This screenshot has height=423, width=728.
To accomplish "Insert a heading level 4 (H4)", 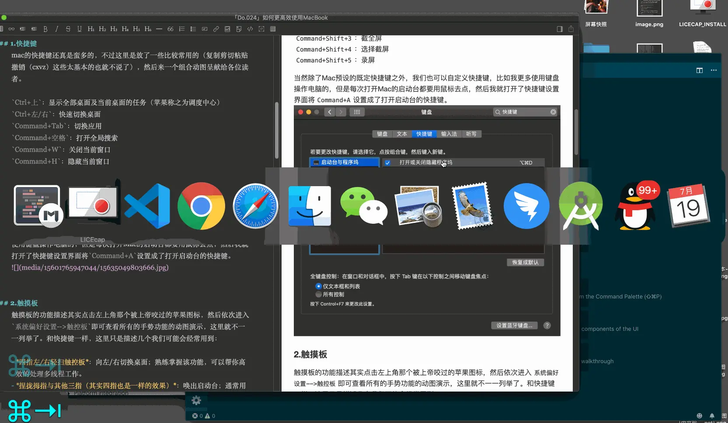I will click(x=125, y=29).
